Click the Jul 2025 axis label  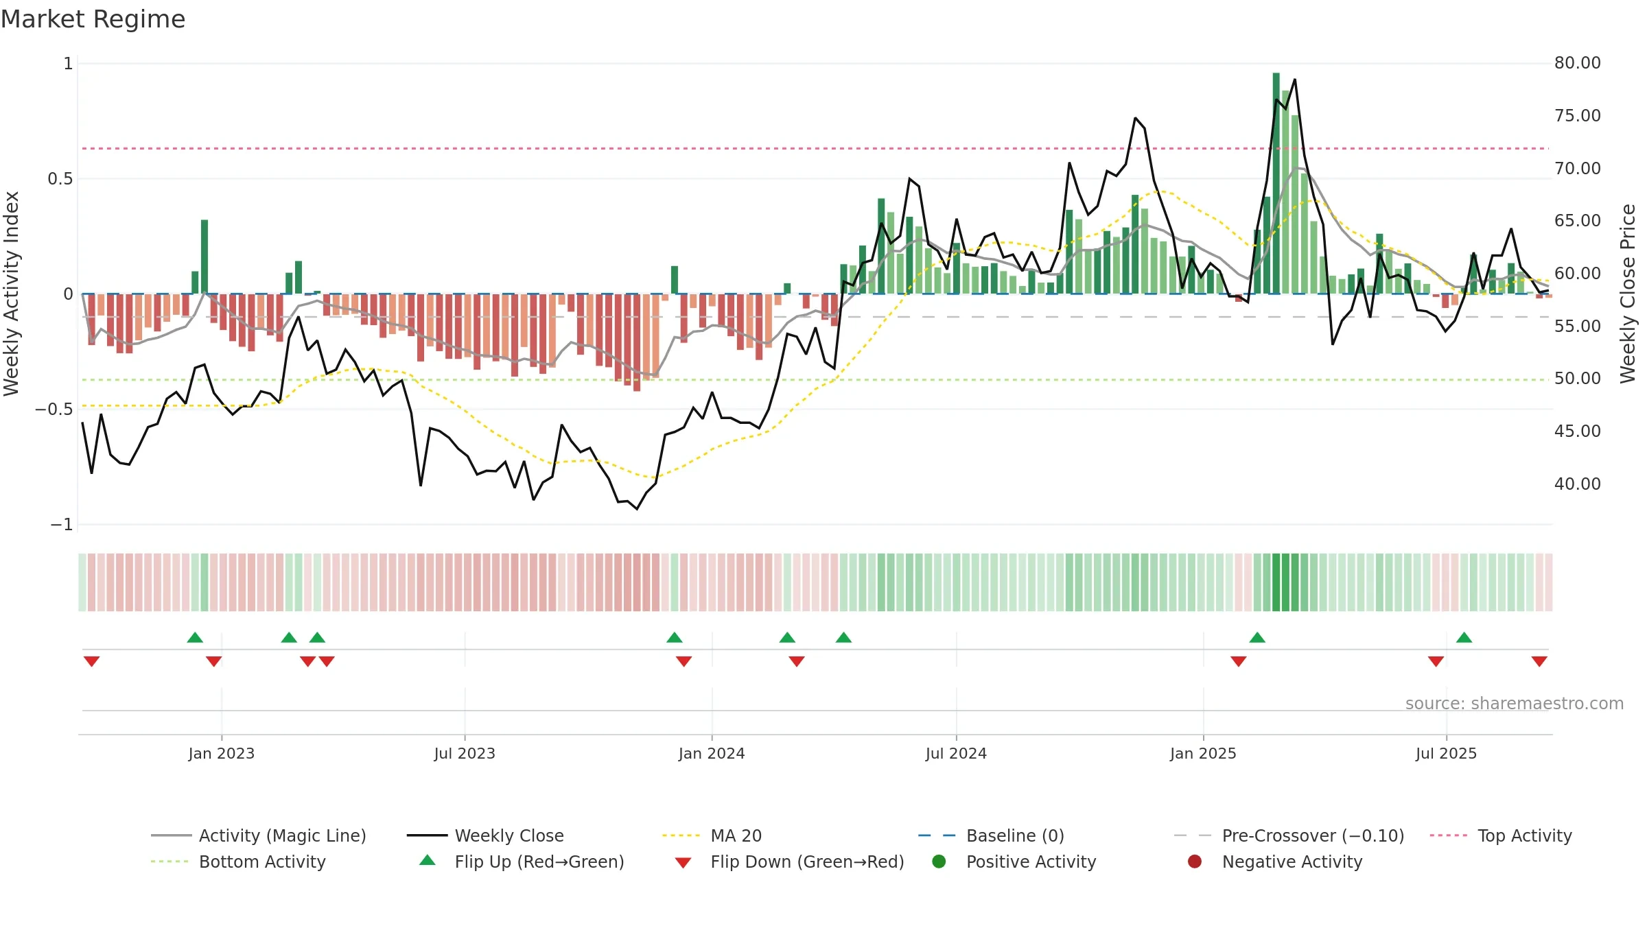click(x=1446, y=753)
